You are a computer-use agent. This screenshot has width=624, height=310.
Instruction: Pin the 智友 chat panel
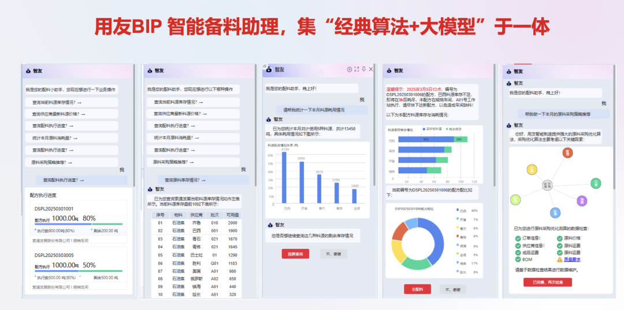[363, 69]
